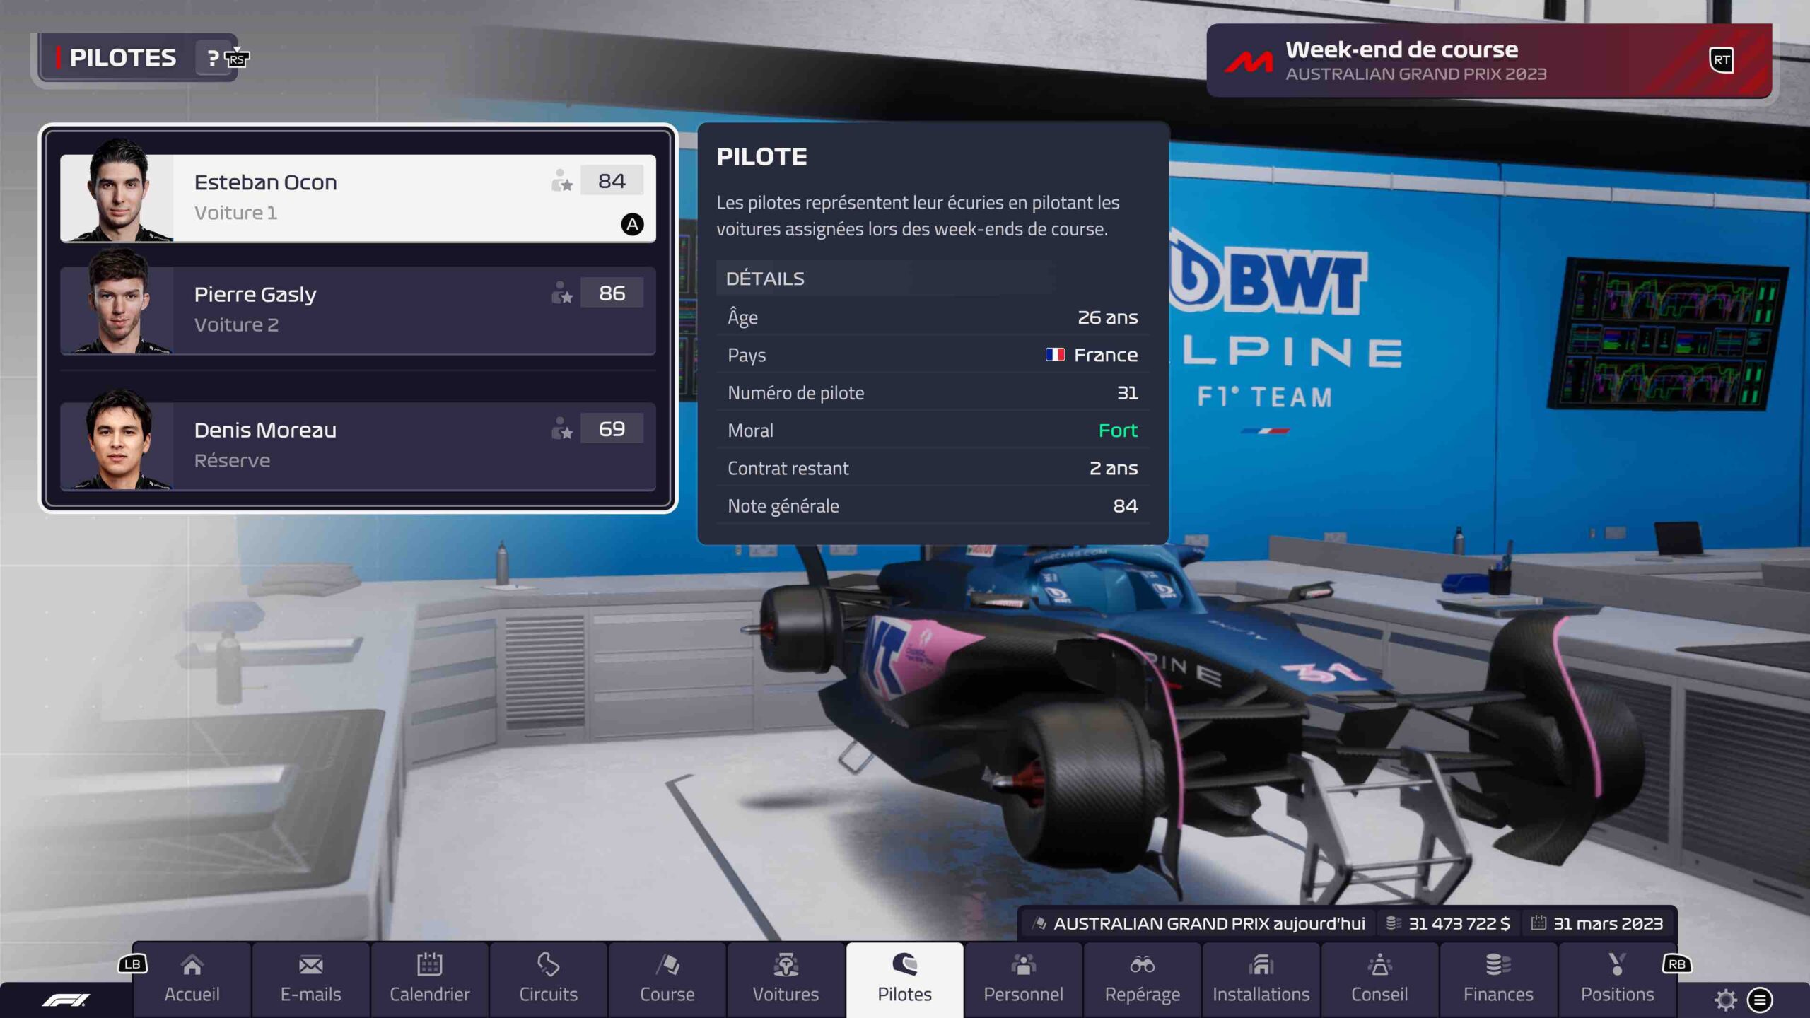Select driver Pierre Gasly, Voiture 2
The image size is (1810, 1018).
(x=358, y=310)
